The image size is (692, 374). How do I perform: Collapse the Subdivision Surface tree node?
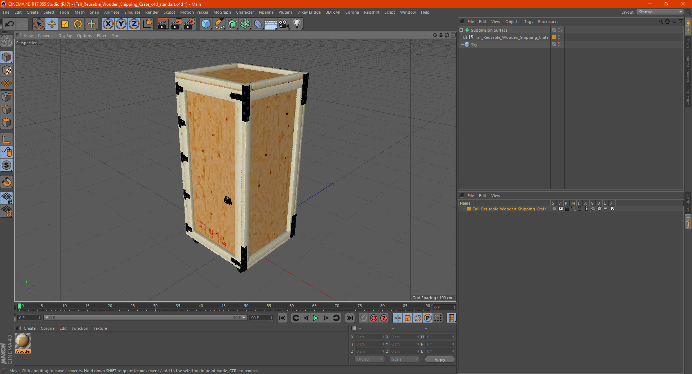pyautogui.click(x=461, y=30)
